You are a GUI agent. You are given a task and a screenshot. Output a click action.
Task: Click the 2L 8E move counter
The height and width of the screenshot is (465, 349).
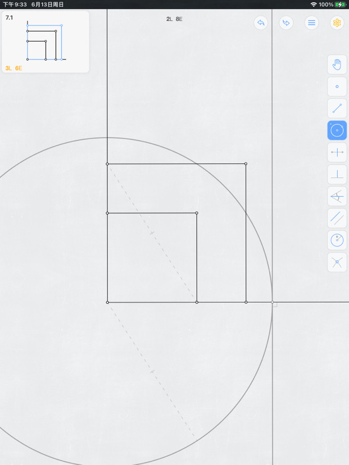[x=174, y=19]
